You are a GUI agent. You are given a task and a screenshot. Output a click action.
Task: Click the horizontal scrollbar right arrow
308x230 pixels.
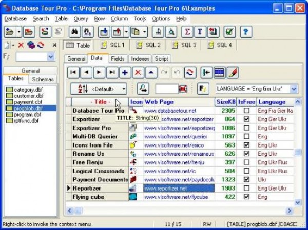tap(290, 211)
